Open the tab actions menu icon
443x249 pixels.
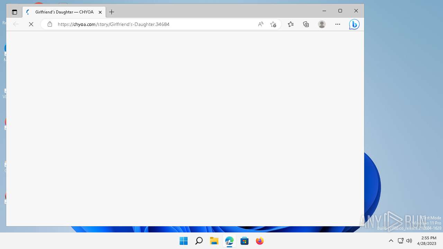[x=15, y=12]
